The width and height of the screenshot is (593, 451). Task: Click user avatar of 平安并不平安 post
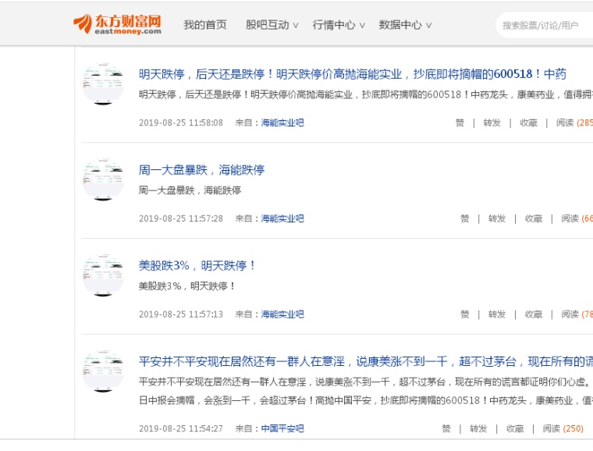click(x=103, y=371)
